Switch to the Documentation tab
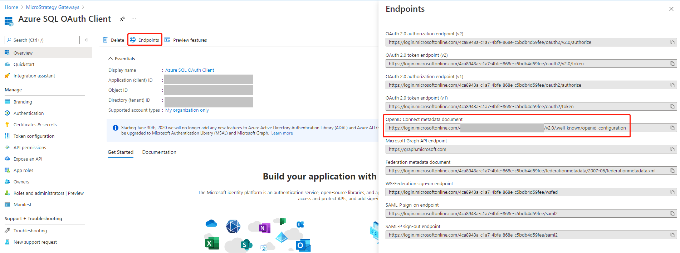 tap(159, 152)
